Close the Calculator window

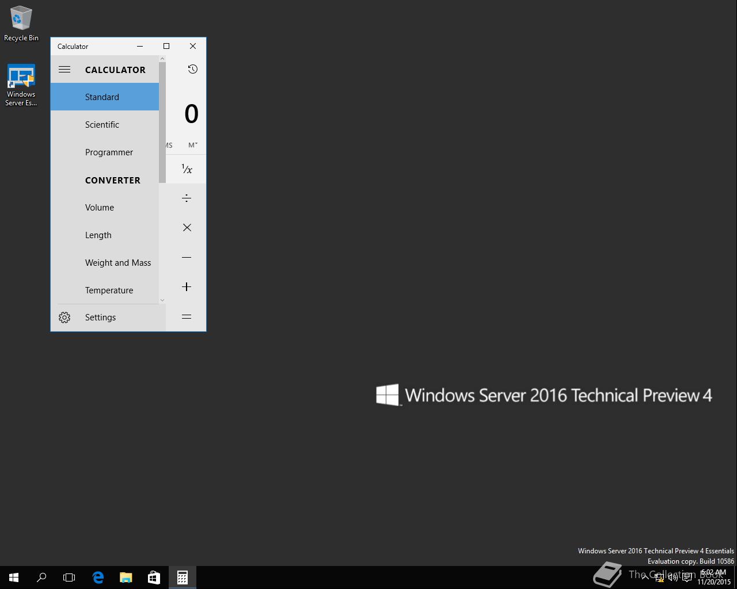[193, 46]
